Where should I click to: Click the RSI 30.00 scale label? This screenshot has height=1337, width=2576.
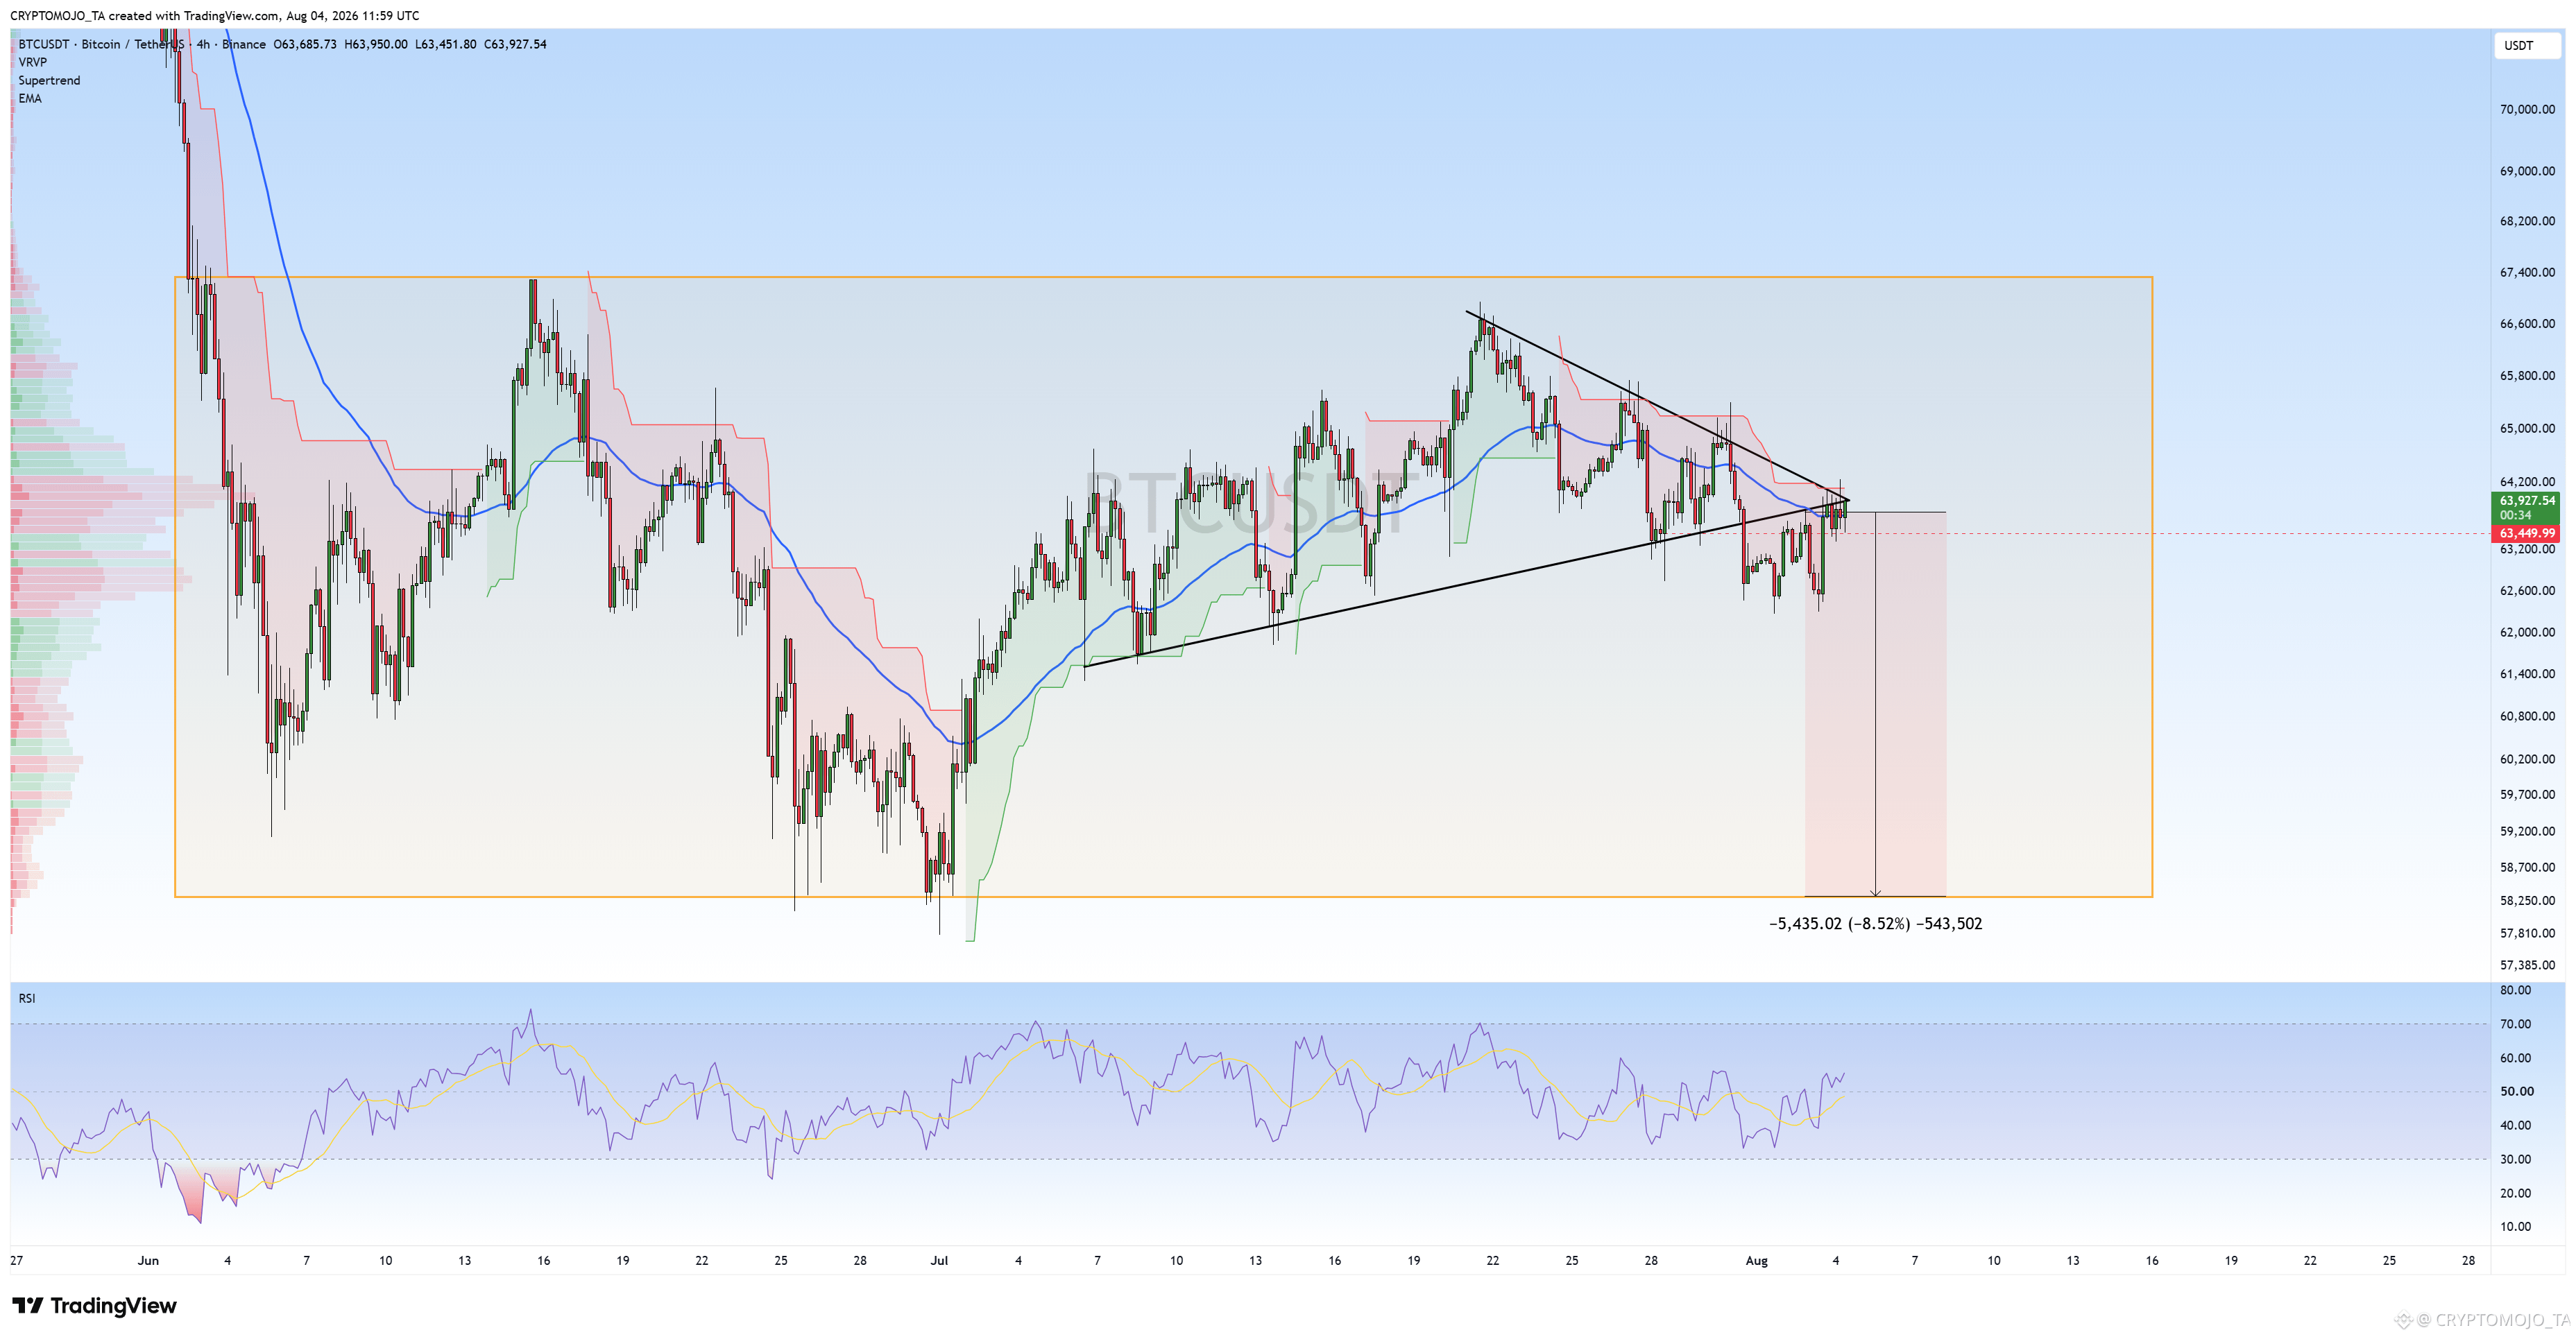pos(2516,1159)
